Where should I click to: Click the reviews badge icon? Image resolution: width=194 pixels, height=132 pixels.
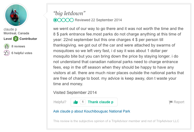click(7, 46)
